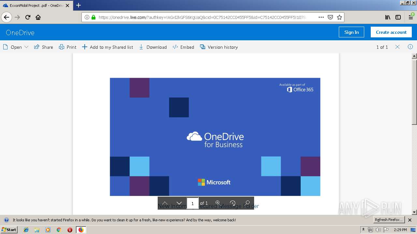The width and height of the screenshot is (417, 234).
Task: Click the 1 of 1 file counter
Action: pos(382,47)
